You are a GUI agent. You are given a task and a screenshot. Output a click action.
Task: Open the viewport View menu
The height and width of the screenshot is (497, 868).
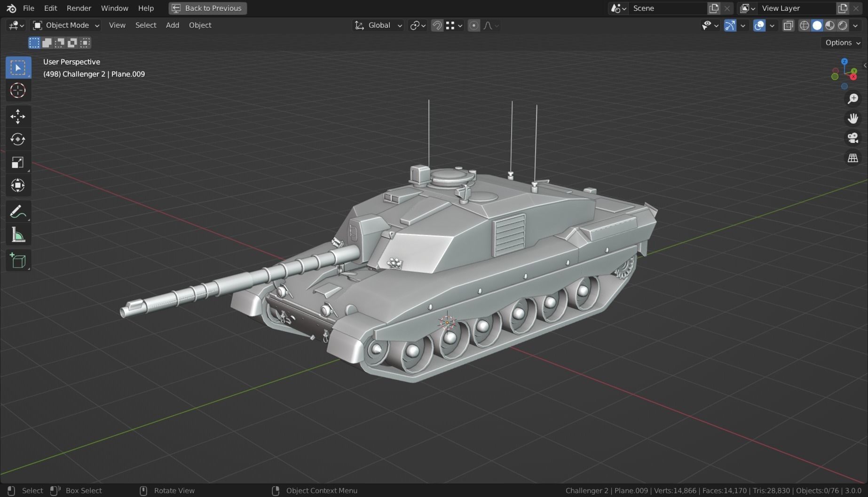click(x=117, y=25)
